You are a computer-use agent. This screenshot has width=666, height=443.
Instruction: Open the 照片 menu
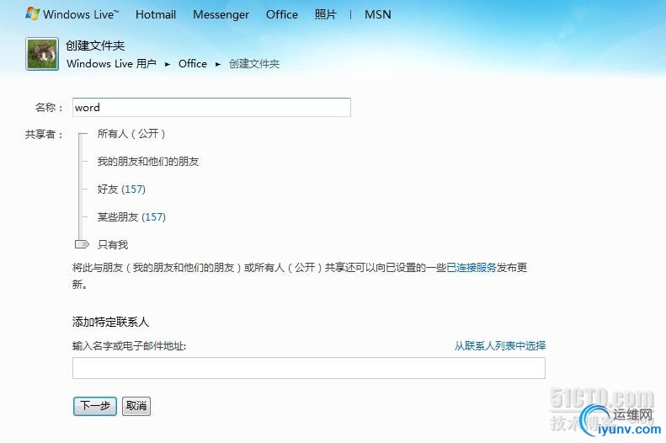coord(325,14)
